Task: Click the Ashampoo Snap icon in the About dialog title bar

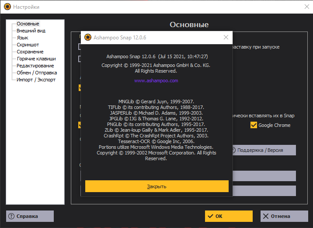Action: point(87,38)
